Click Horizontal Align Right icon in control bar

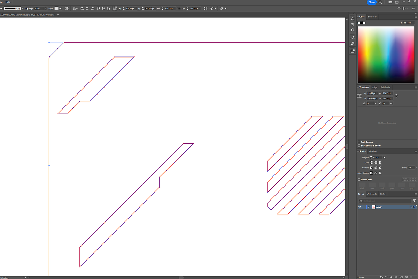[93, 8]
